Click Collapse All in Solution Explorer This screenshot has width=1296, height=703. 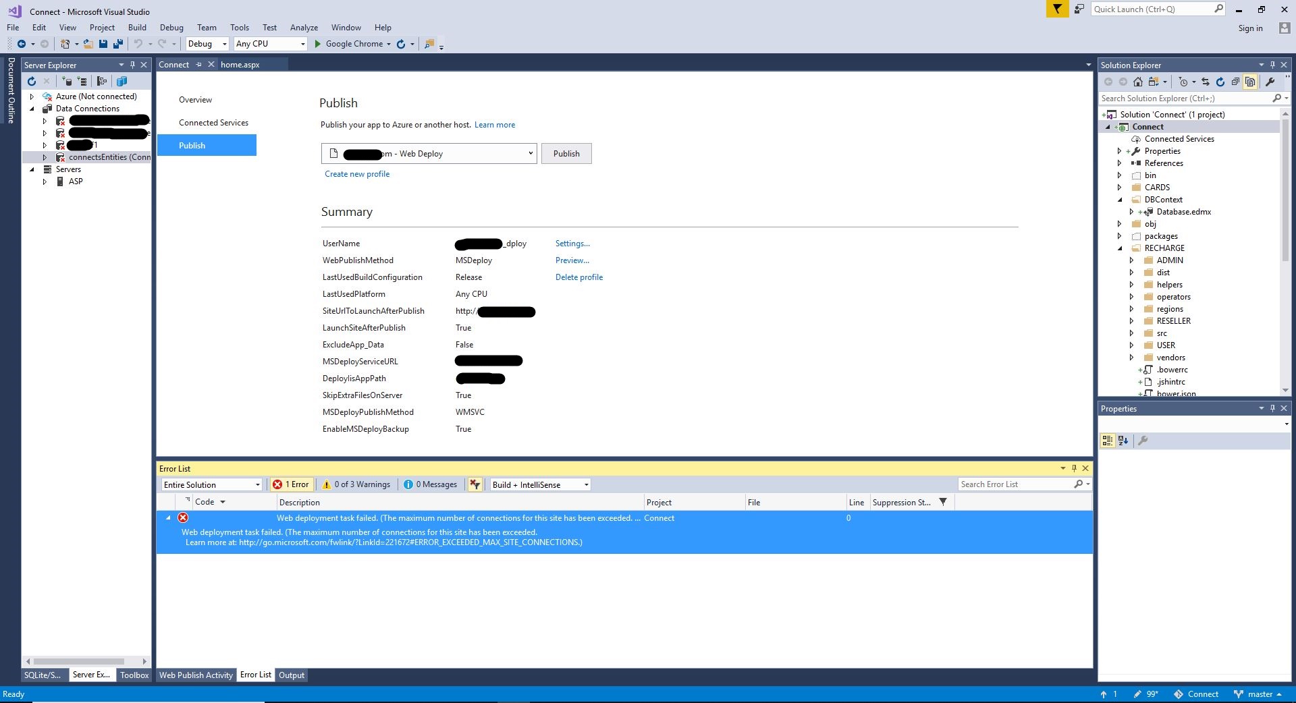point(1235,82)
